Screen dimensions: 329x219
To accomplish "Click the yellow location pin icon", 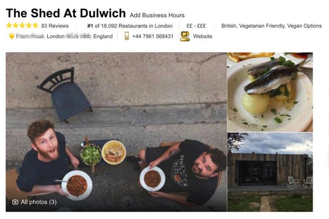I will coord(12,36).
